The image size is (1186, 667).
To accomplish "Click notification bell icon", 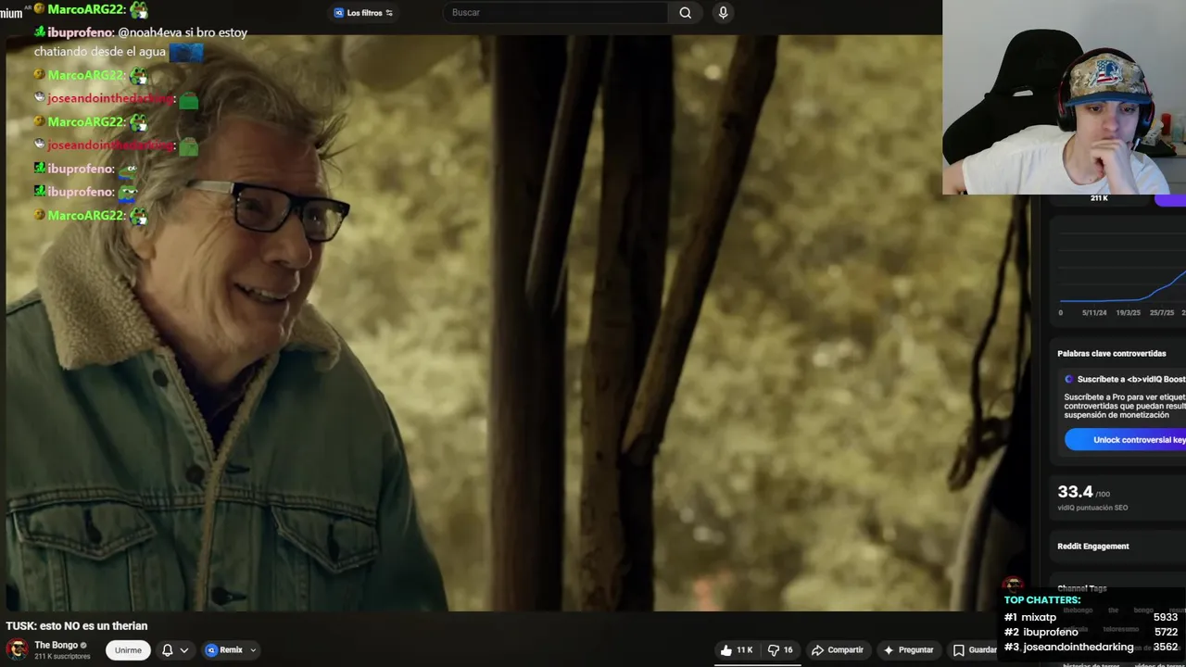I will click(168, 650).
